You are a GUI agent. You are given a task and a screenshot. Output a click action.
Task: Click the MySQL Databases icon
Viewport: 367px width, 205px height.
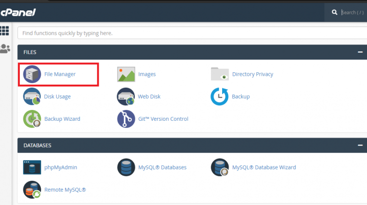pyautogui.click(x=126, y=167)
